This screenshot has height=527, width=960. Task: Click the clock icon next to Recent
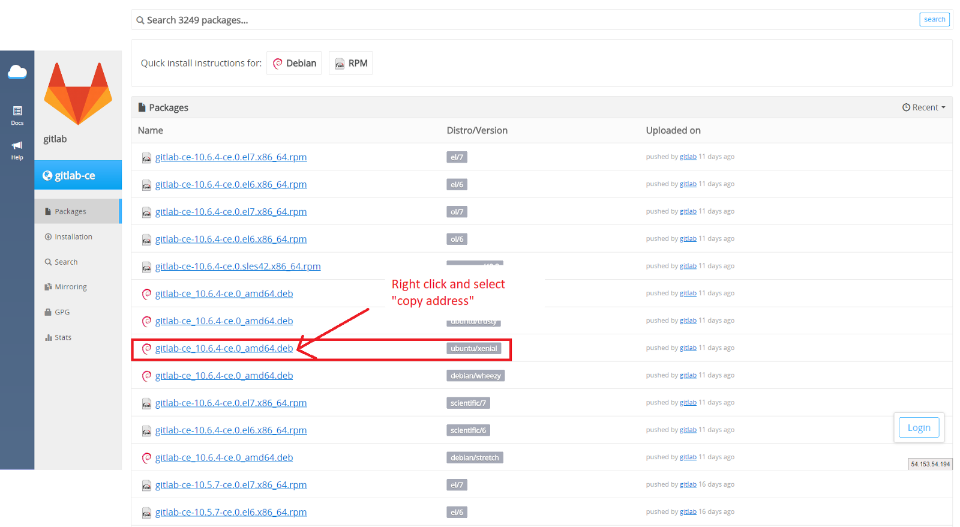pos(906,107)
